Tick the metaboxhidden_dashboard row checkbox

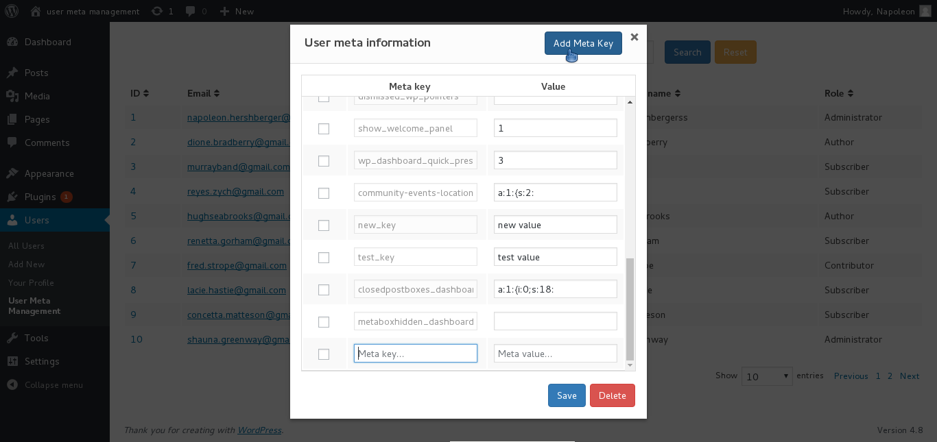click(324, 322)
